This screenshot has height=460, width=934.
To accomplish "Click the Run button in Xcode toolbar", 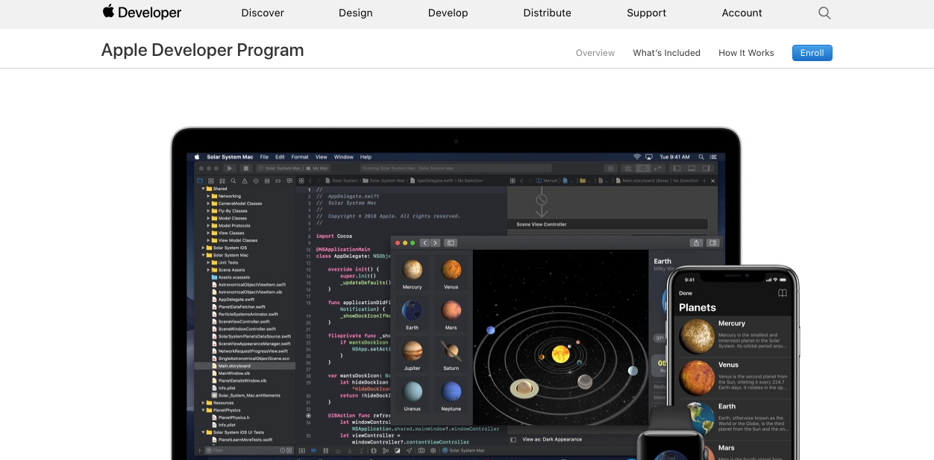I will (230, 168).
